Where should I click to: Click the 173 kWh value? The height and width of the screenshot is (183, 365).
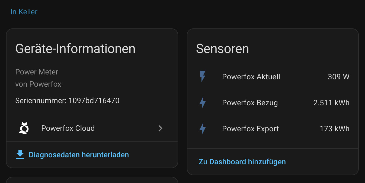[334, 129]
